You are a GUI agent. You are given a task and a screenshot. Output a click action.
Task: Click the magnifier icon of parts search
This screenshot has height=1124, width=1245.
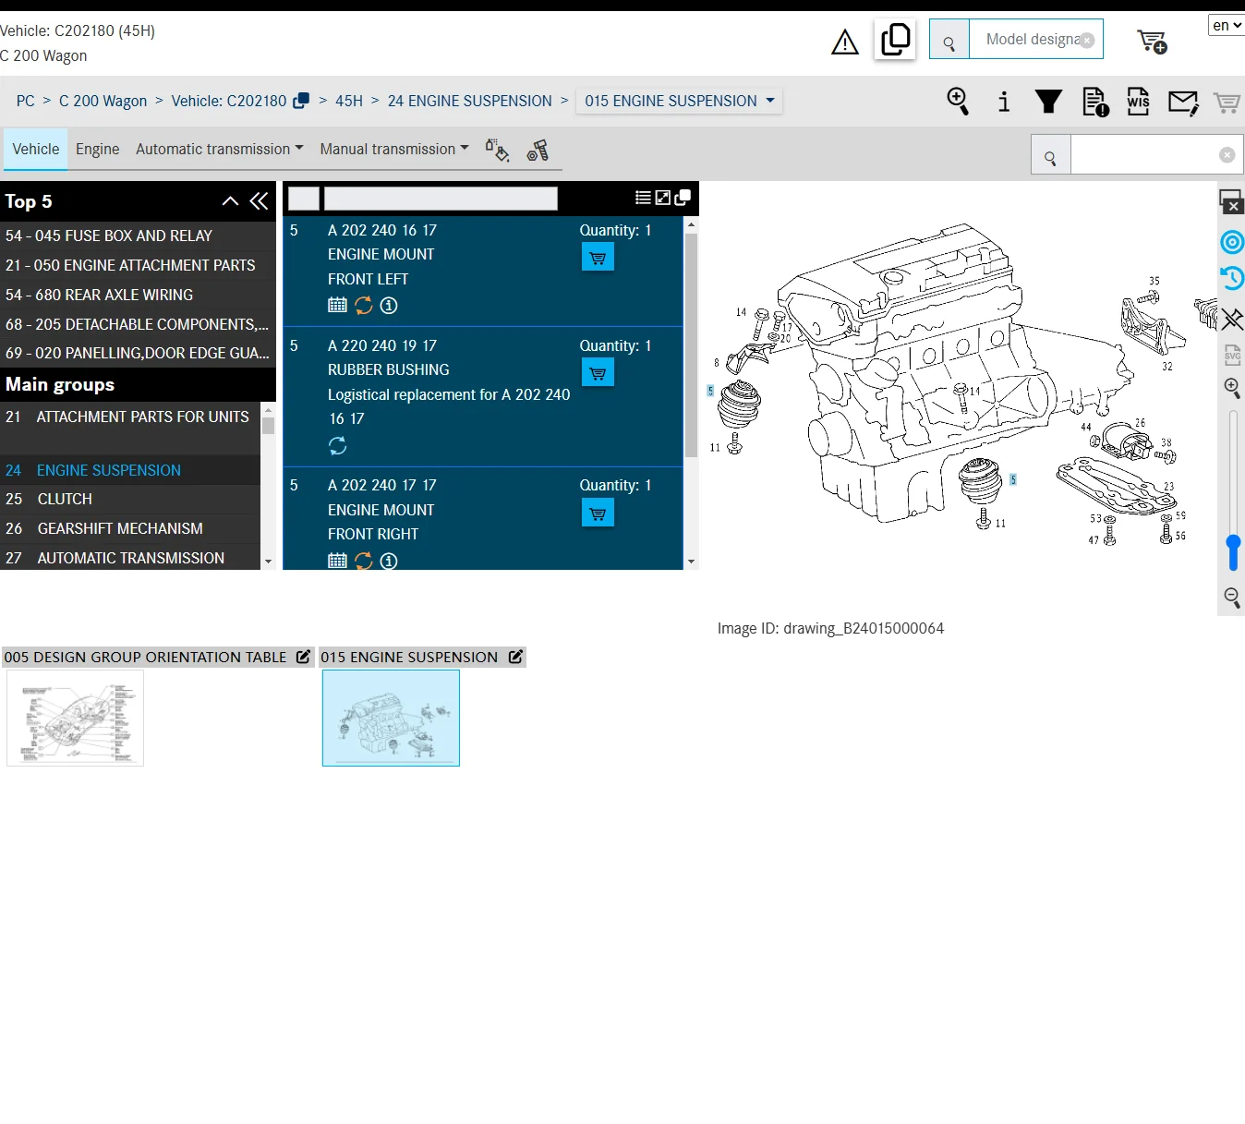1051,155
